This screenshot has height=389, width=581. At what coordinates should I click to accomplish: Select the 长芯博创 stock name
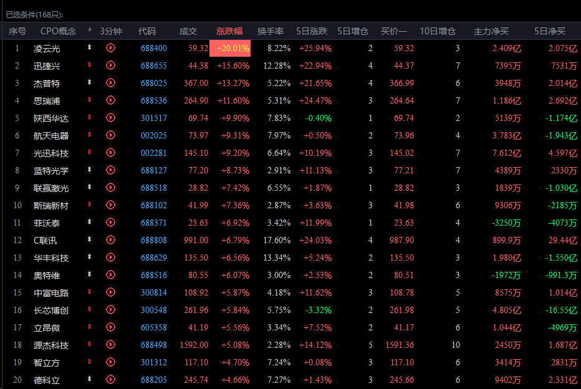[x=51, y=310]
